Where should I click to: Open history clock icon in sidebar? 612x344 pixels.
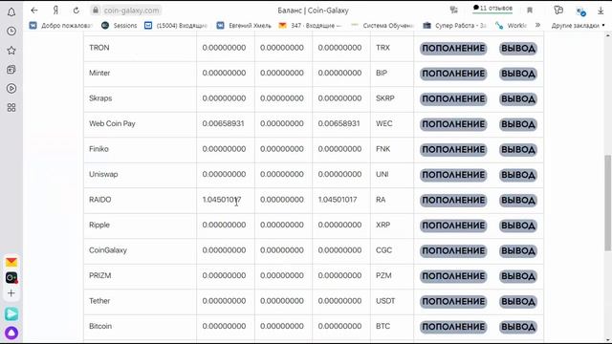11,32
